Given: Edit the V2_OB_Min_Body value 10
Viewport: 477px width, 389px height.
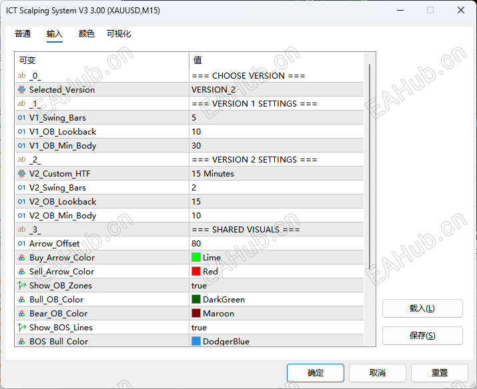Looking at the screenshot, I should [x=276, y=215].
